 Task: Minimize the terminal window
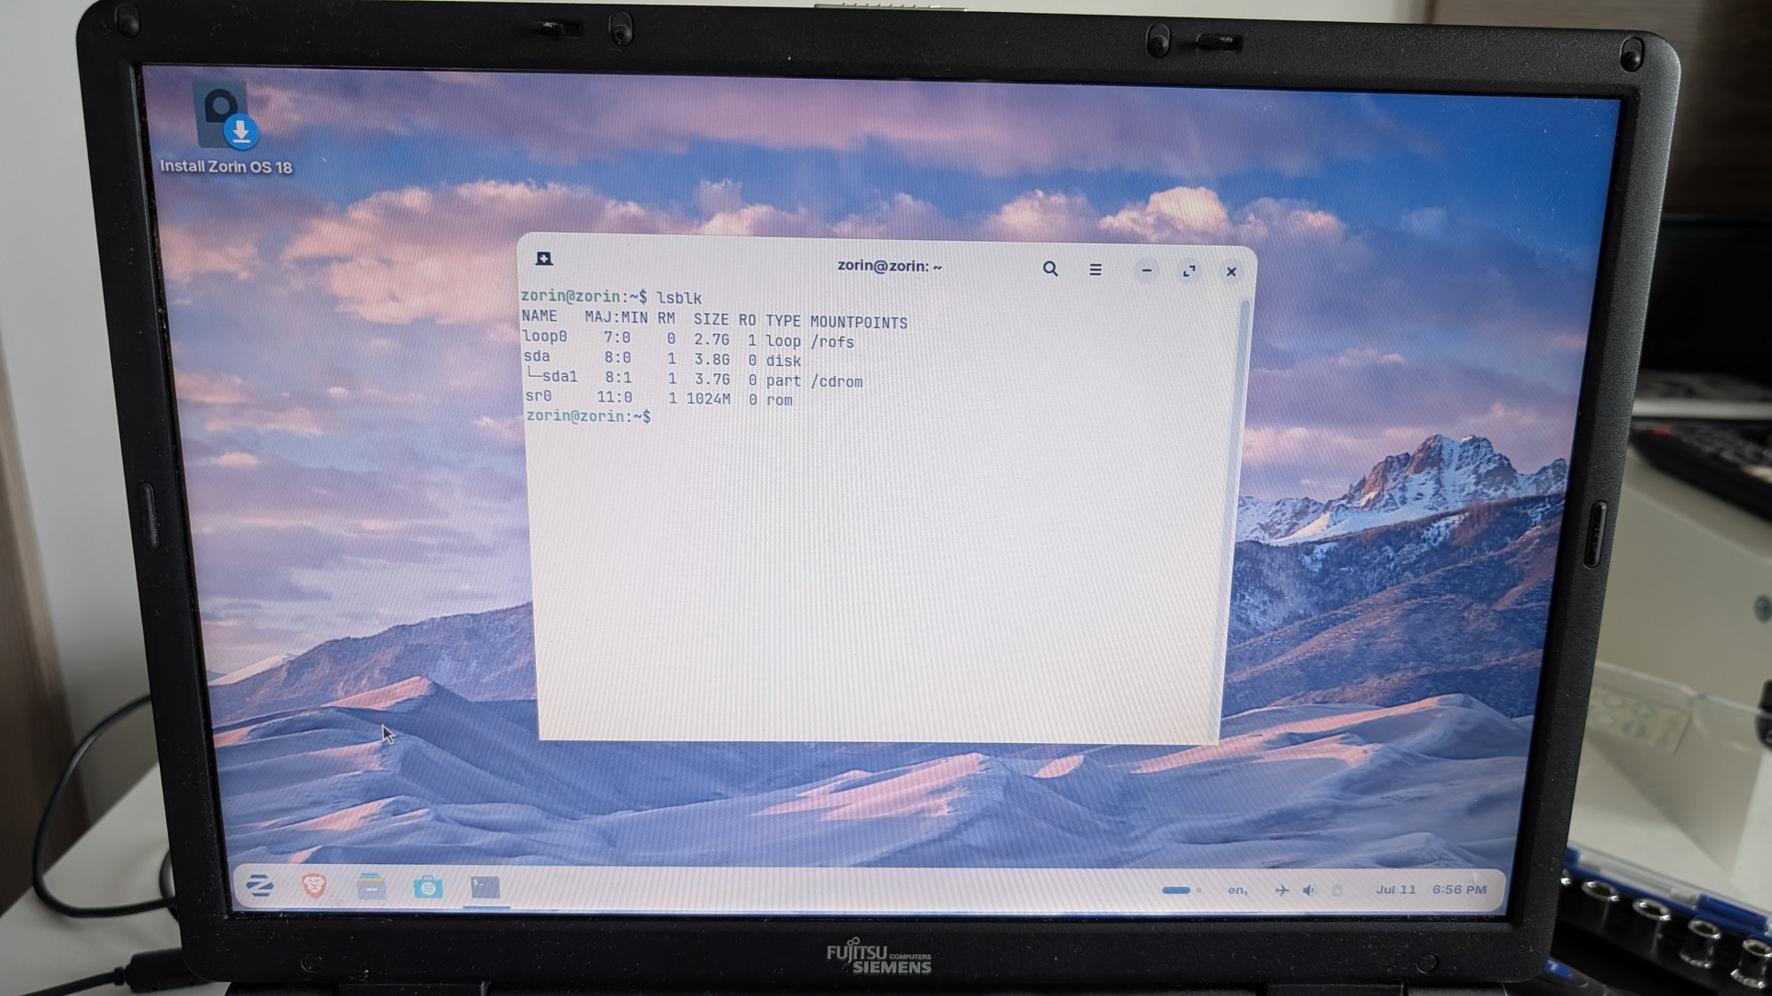[1146, 271]
